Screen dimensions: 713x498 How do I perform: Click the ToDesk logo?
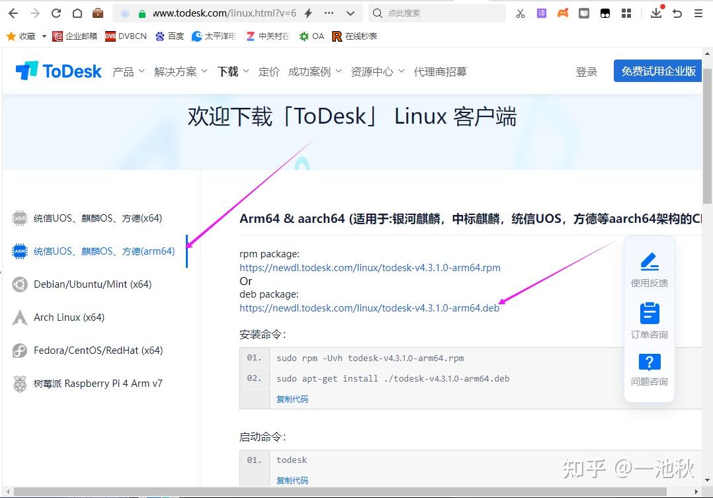click(x=59, y=71)
